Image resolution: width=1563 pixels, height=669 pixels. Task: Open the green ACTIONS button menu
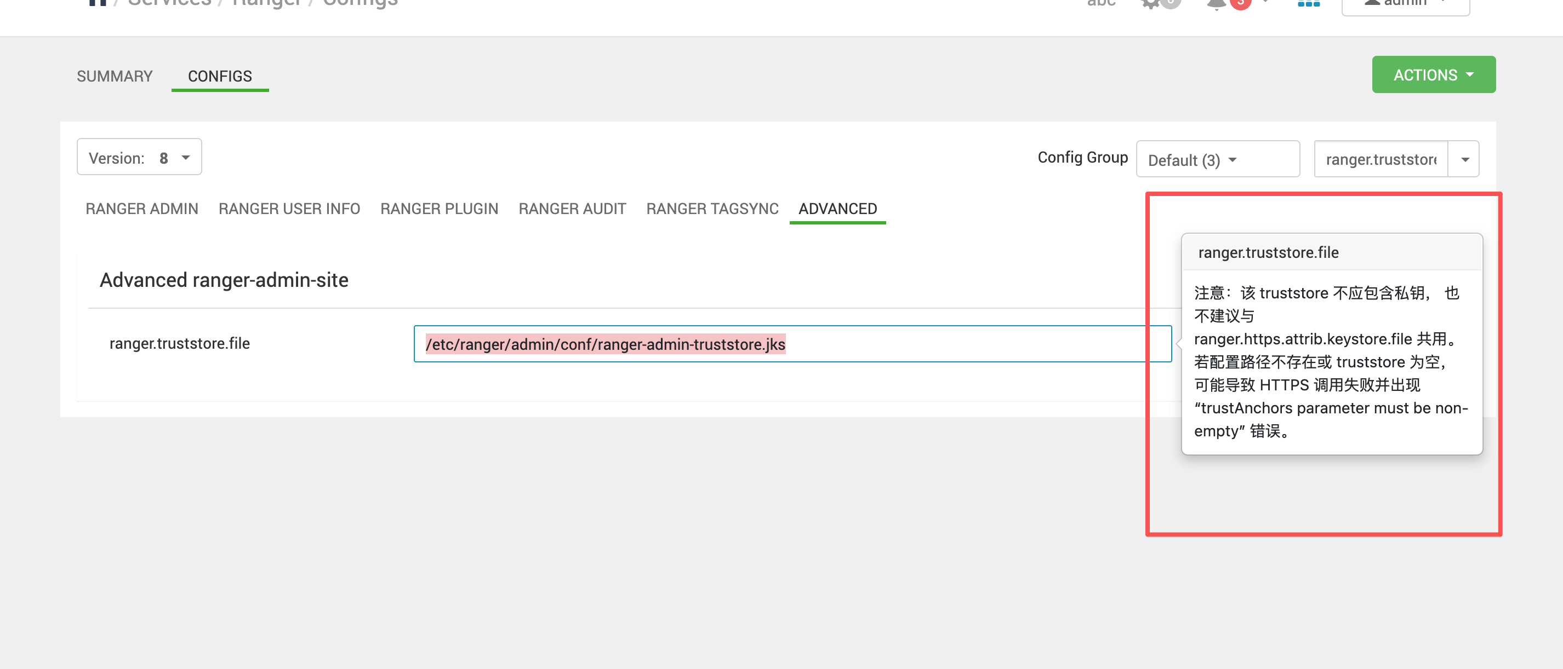(1433, 75)
